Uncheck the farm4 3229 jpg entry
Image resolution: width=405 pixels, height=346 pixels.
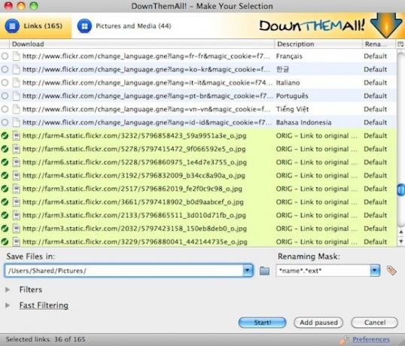(x=5, y=241)
